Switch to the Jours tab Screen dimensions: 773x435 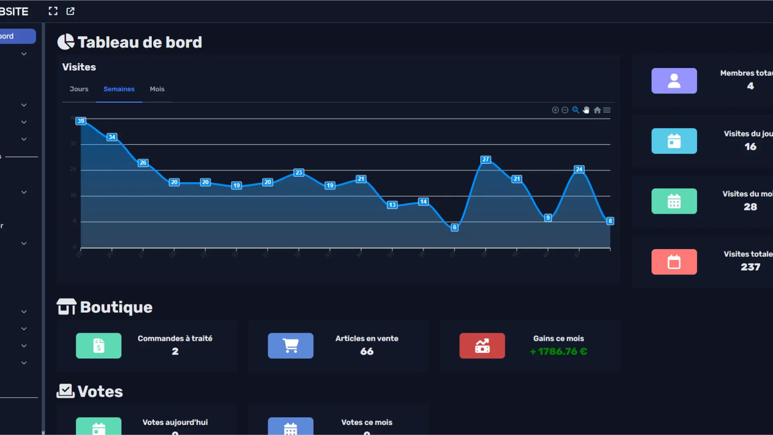tap(79, 89)
